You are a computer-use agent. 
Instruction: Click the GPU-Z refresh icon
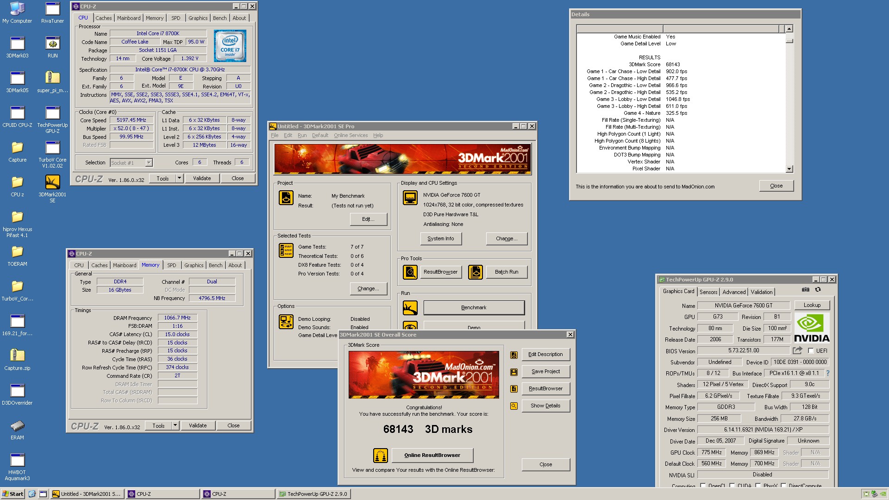pyautogui.click(x=818, y=290)
